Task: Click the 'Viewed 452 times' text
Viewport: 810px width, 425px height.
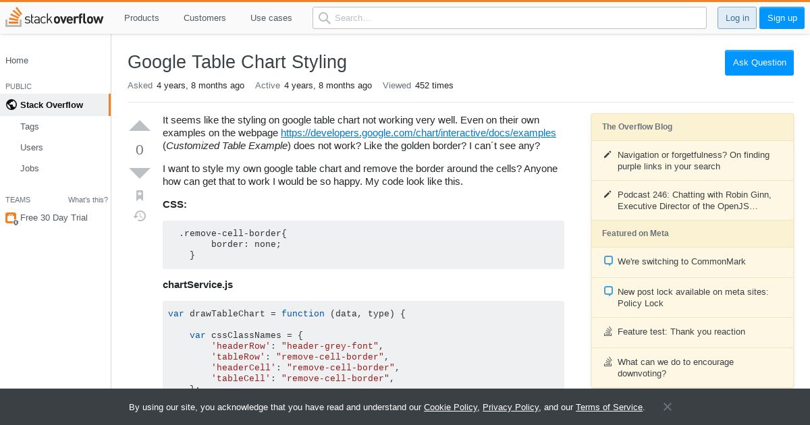Action: (418, 86)
